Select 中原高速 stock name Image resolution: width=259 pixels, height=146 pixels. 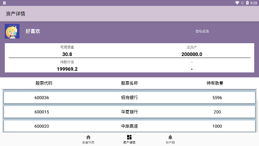tap(129, 126)
